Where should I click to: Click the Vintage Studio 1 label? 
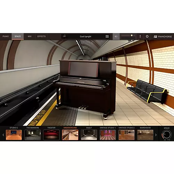point(108,128)
